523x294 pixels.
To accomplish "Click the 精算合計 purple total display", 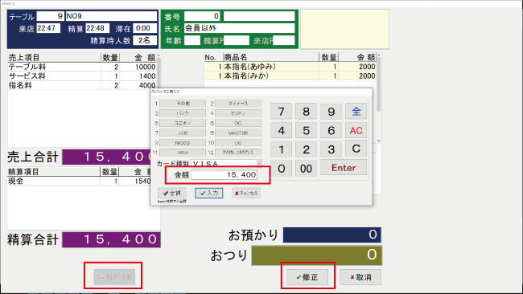I will tap(111, 239).
